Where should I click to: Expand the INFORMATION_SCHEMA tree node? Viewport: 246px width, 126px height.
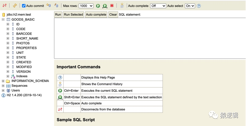(3, 81)
